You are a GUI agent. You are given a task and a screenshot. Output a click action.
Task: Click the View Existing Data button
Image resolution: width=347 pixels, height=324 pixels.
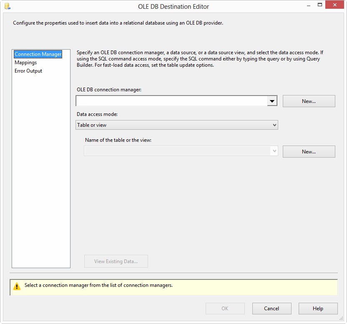[x=116, y=261]
